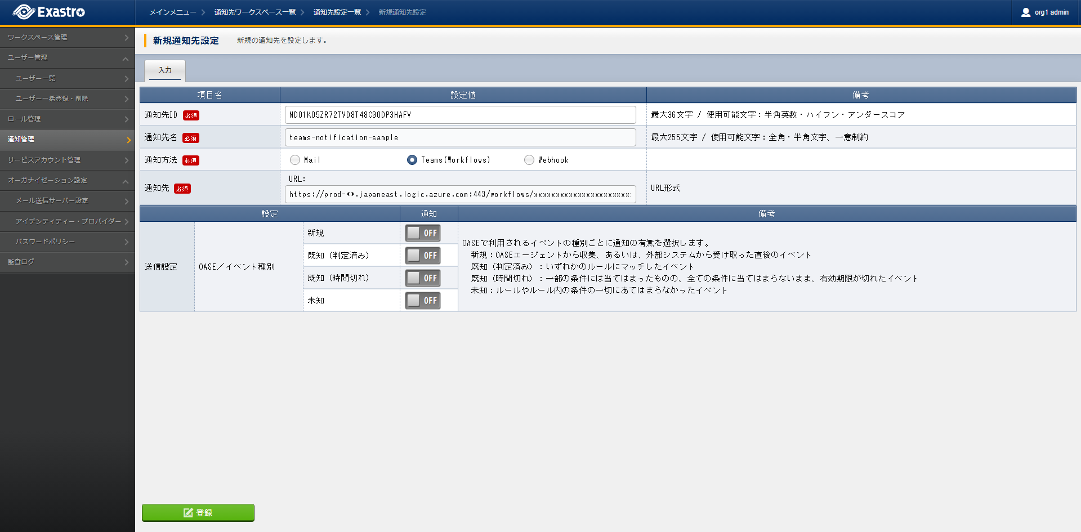The image size is (1081, 532).
Task: Go back to 通知先設定一覧 breadcrumb
Action: coord(337,12)
